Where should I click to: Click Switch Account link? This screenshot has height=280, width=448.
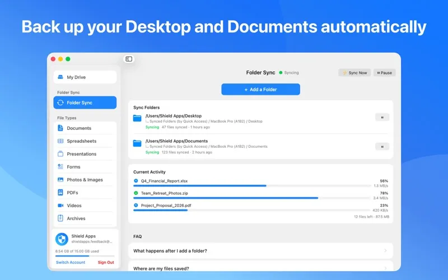pos(71,262)
